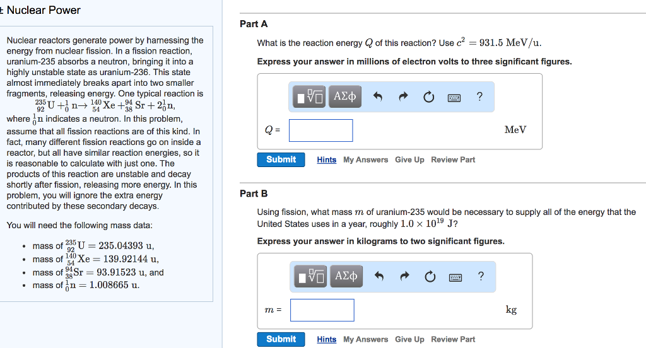Screen dimensions: 646x348
Task: Click the m answer input field
Action: pos(322,310)
